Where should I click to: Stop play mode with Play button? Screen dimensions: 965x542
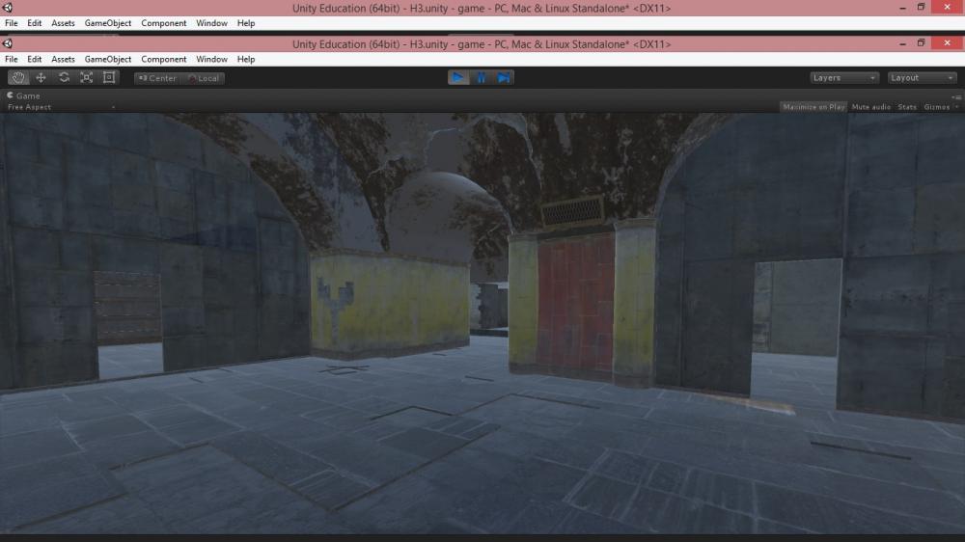click(457, 77)
